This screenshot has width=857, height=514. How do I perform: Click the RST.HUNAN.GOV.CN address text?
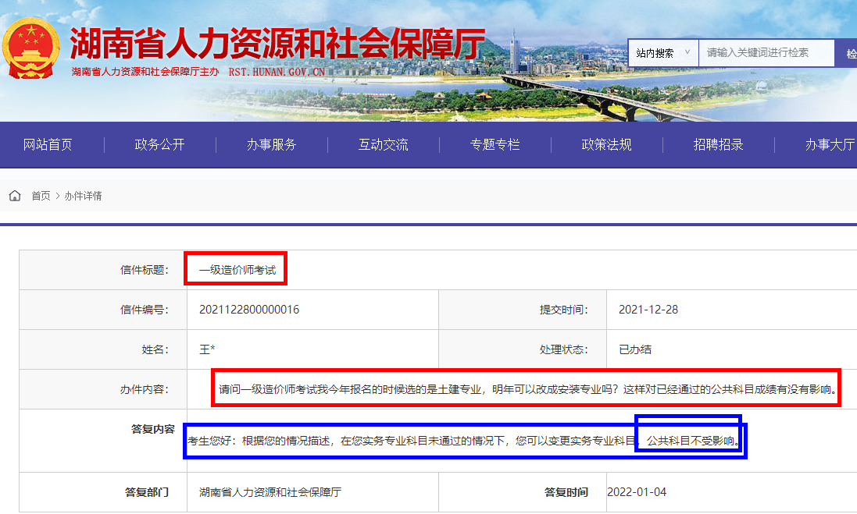pyautogui.click(x=276, y=72)
